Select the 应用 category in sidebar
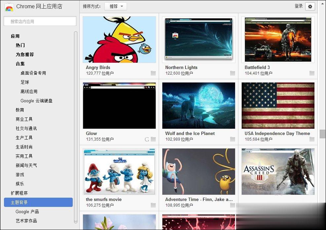This screenshot has width=326, height=230. tap(15, 36)
